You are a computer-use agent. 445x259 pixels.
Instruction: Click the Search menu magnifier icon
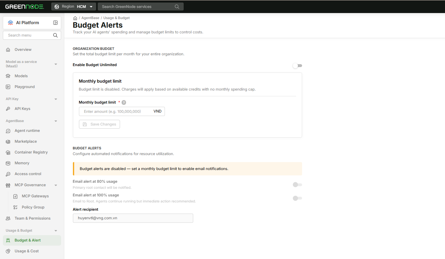(x=55, y=35)
